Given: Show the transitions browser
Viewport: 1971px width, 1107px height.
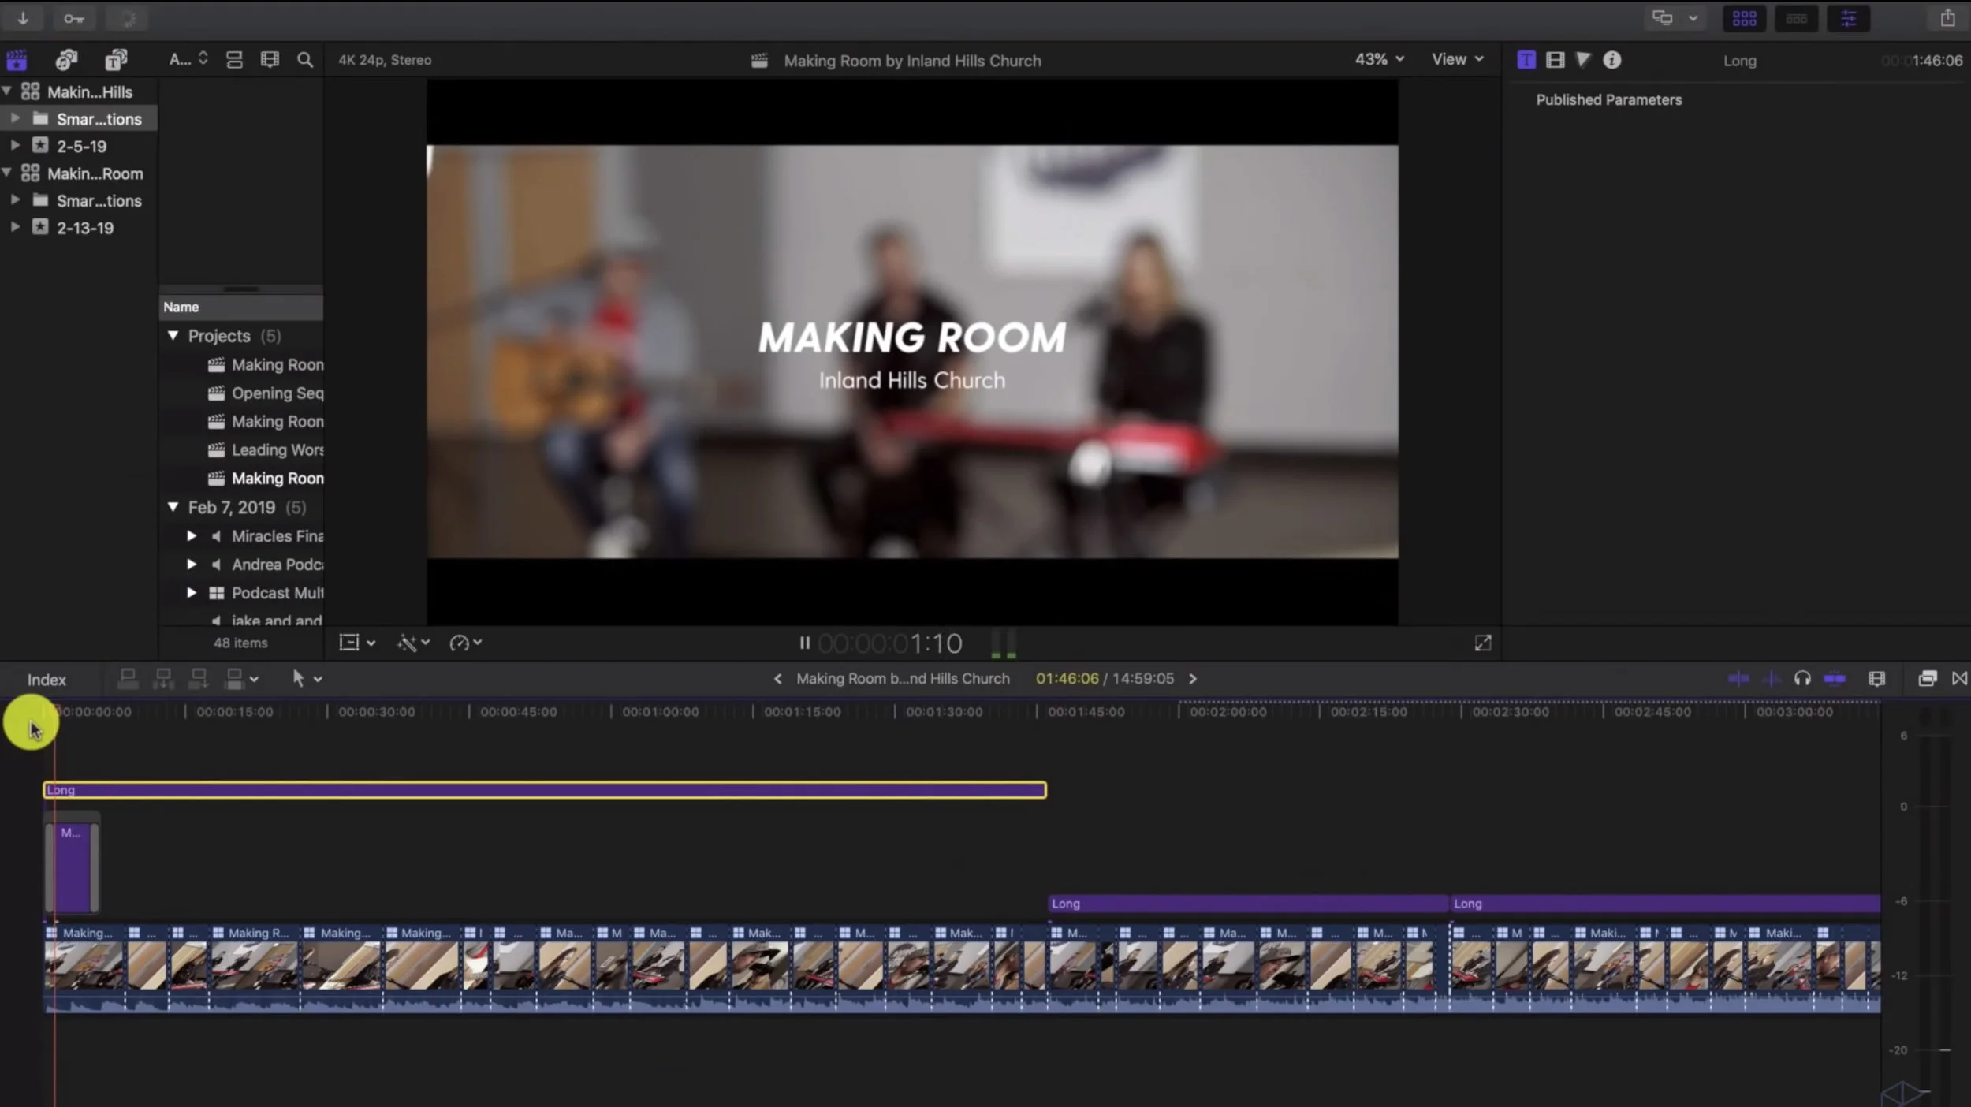Looking at the screenshot, I should click(x=1960, y=679).
